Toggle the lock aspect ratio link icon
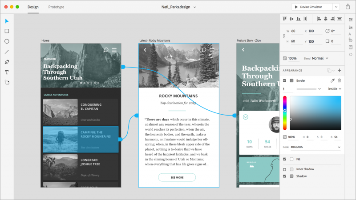Screen dimensions: 356x200 (284, 36)
